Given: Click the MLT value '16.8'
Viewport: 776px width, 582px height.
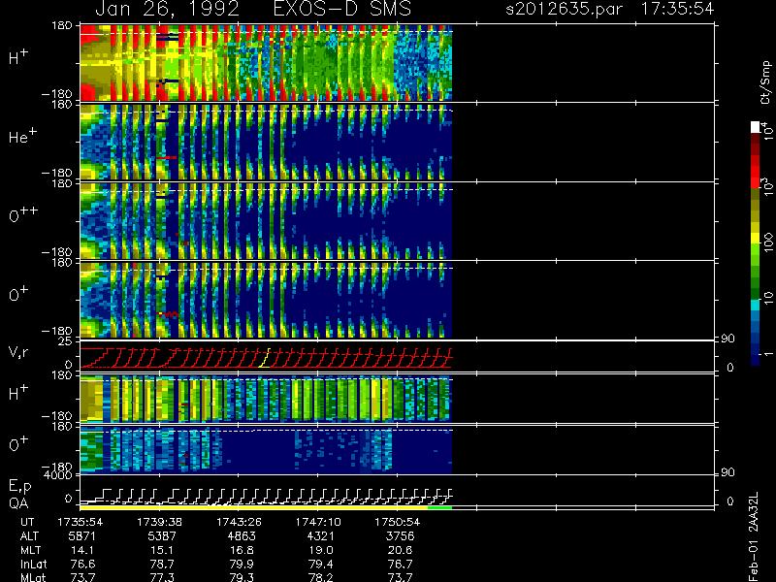Looking at the screenshot, I should tap(241, 550).
